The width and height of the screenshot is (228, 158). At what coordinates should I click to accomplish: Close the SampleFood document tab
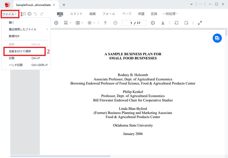pos(54,5)
